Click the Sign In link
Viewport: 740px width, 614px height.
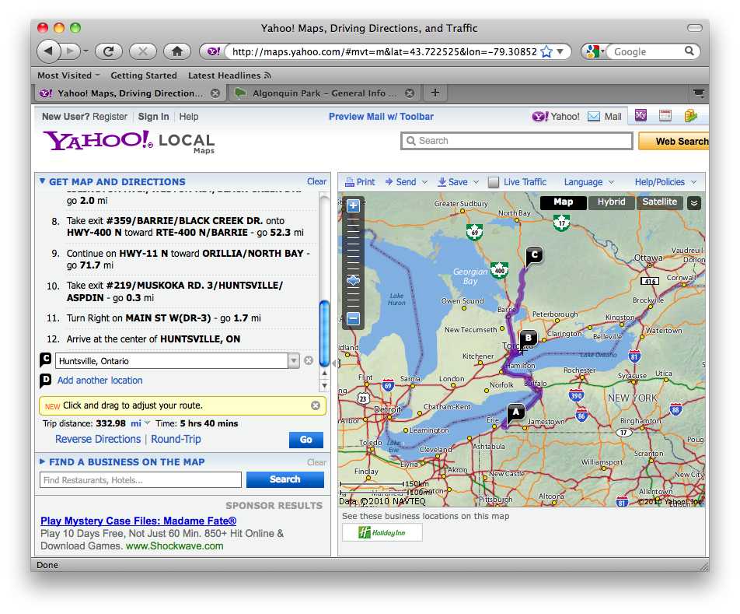[153, 117]
